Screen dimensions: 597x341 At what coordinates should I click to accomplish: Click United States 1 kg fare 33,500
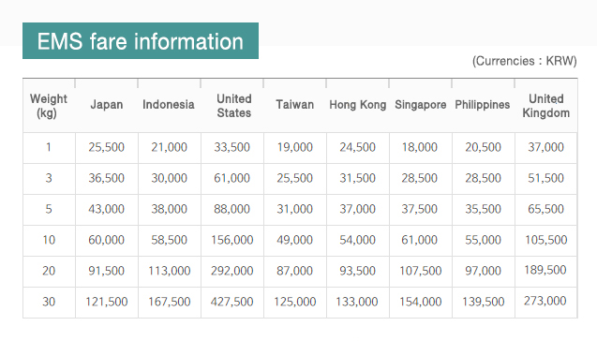231,147
